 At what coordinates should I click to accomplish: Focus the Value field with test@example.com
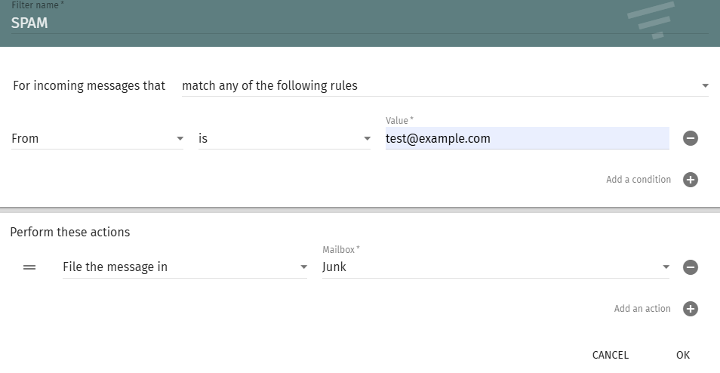(x=527, y=139)
